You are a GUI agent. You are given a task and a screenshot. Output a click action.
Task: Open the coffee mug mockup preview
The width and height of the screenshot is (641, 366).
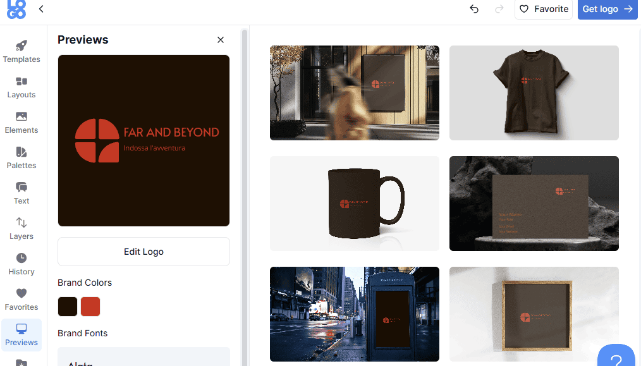354,204
